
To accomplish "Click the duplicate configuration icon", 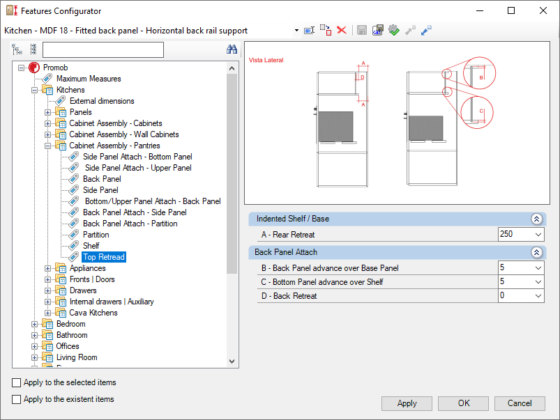I will pos(326,31).
